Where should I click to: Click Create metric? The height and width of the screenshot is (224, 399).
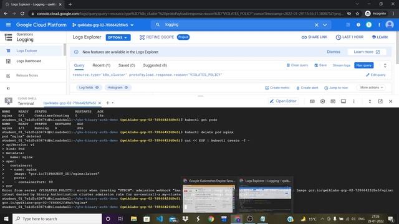click(277, 88)
